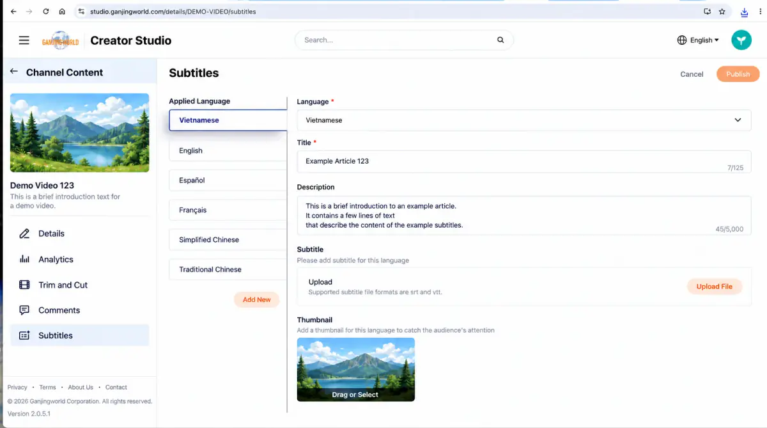
Task: Open Subtitles in the sidebar
Action: tap(79, 335)
